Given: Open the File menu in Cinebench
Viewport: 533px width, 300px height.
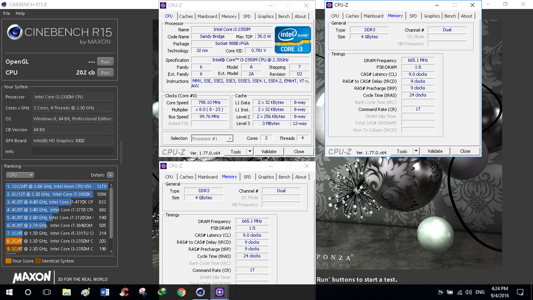Looking at the screenshot, I should (6, 13).
